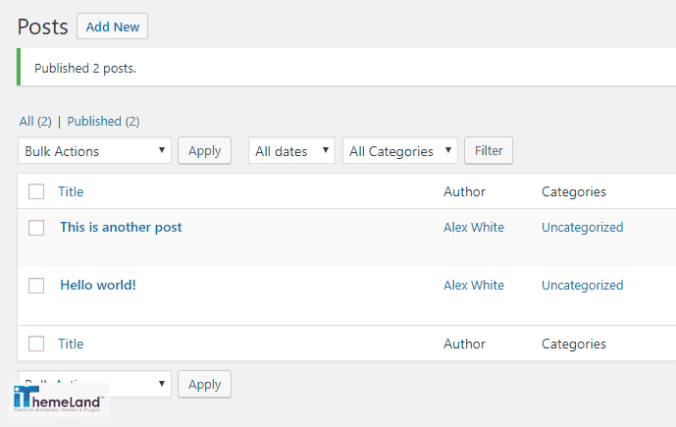Click the top Apply button
Viewport: 676px width, 427px height.
tap(204, 150)
